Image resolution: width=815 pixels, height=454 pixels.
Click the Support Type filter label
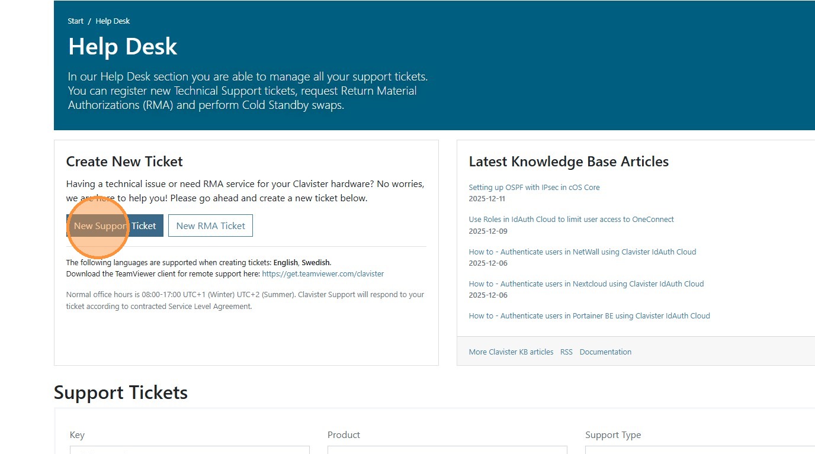click(612, 435)
